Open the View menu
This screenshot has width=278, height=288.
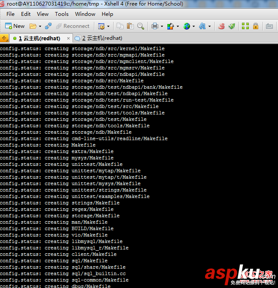(x=42, y=14)
